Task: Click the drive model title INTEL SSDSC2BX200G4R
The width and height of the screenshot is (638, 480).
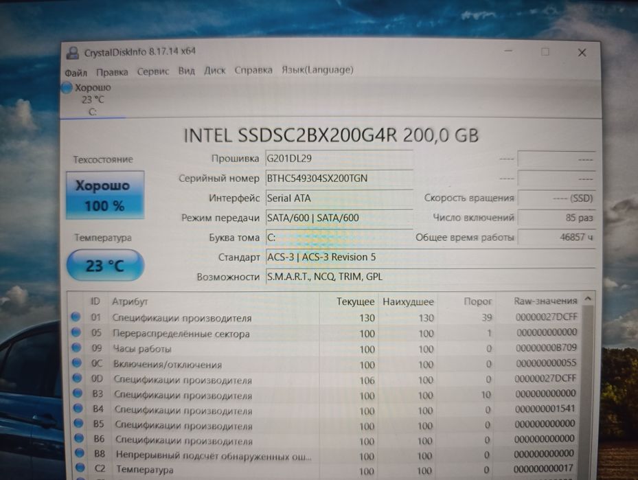Action: click(x=331, y=135)
